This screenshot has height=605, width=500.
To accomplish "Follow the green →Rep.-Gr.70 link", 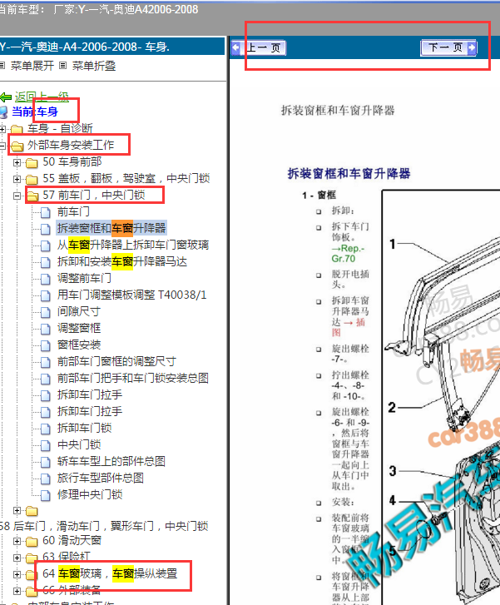I will (x=348, y=254).
